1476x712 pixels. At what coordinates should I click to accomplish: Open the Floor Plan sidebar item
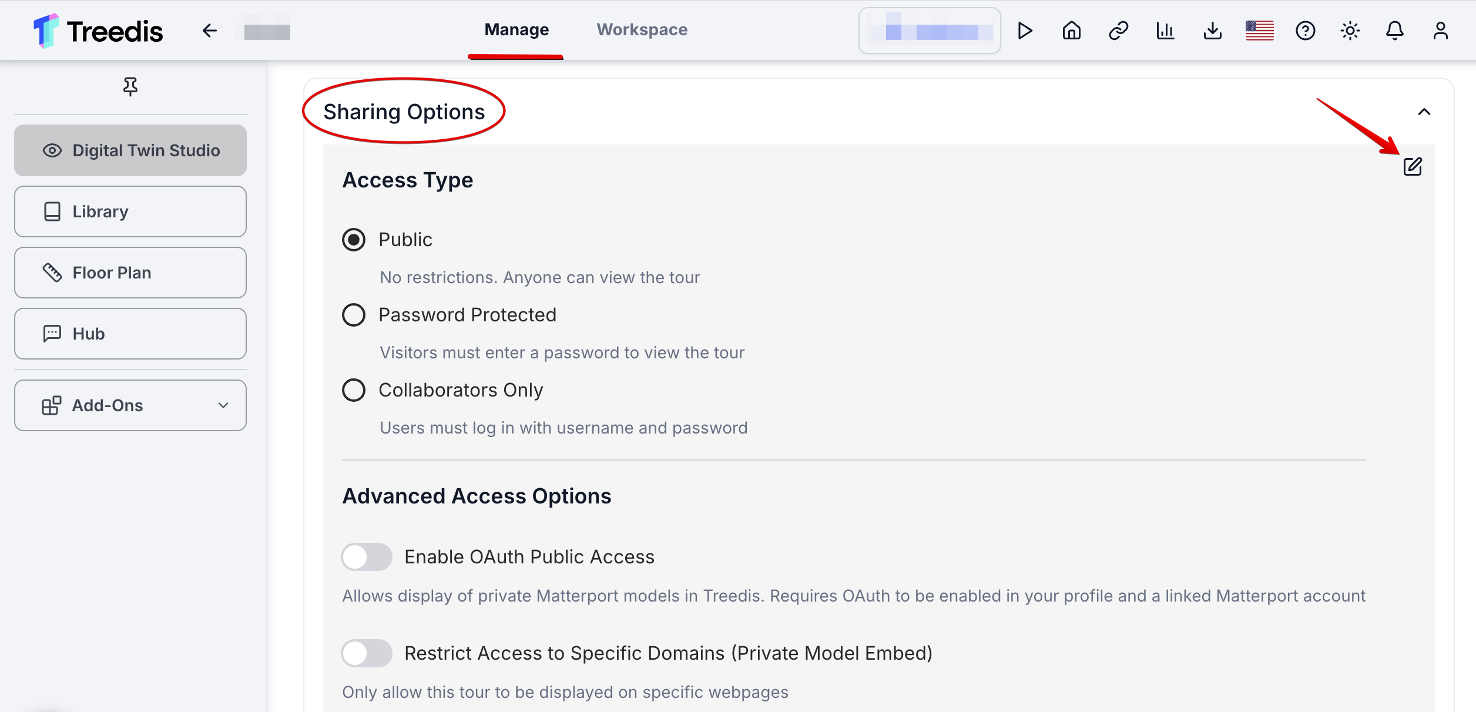(x=130, y=273)
